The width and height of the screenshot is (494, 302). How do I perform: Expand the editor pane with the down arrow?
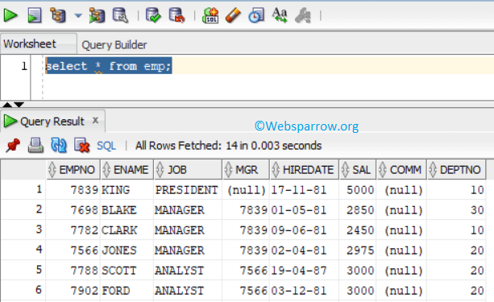tap(19, 105)
